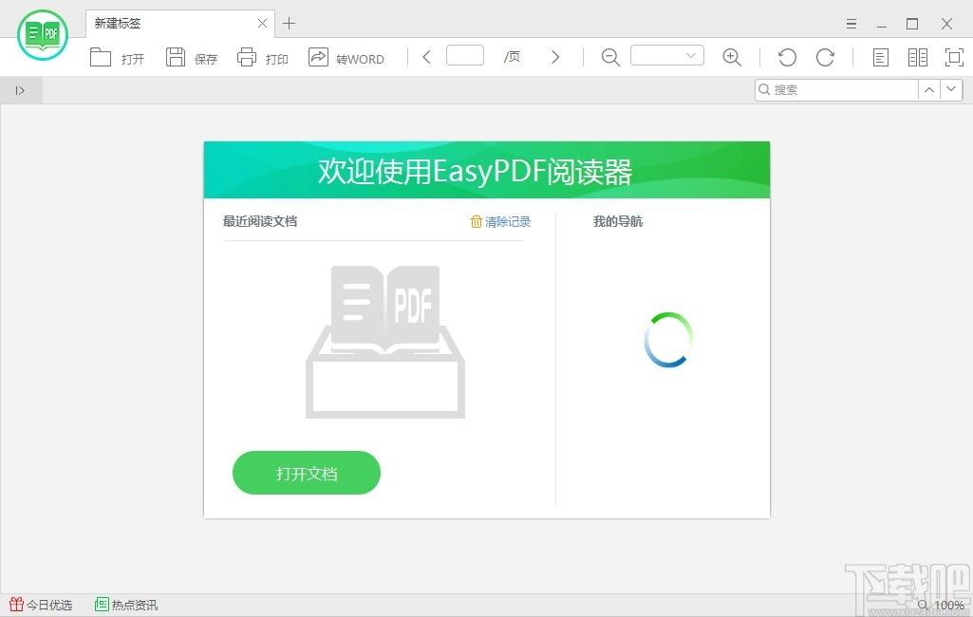Print using the 打印 printer icon
This screenshot has width=973, height=617.
point(247,57)
